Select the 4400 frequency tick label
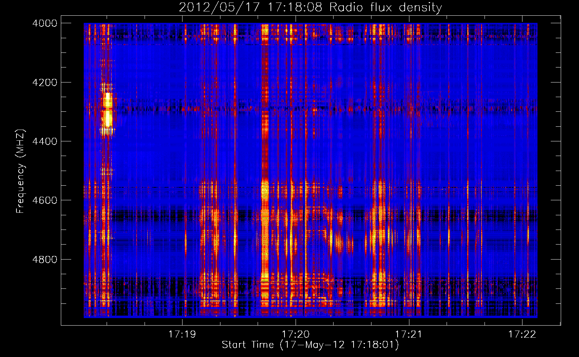 pyautogui.click(x=45, y=141)
